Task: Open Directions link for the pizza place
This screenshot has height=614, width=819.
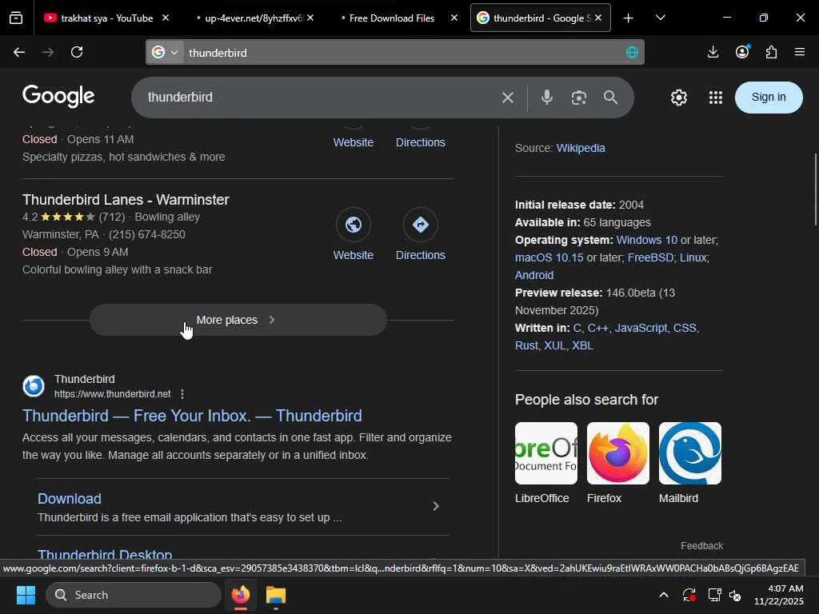Action: tap(421, 142)
